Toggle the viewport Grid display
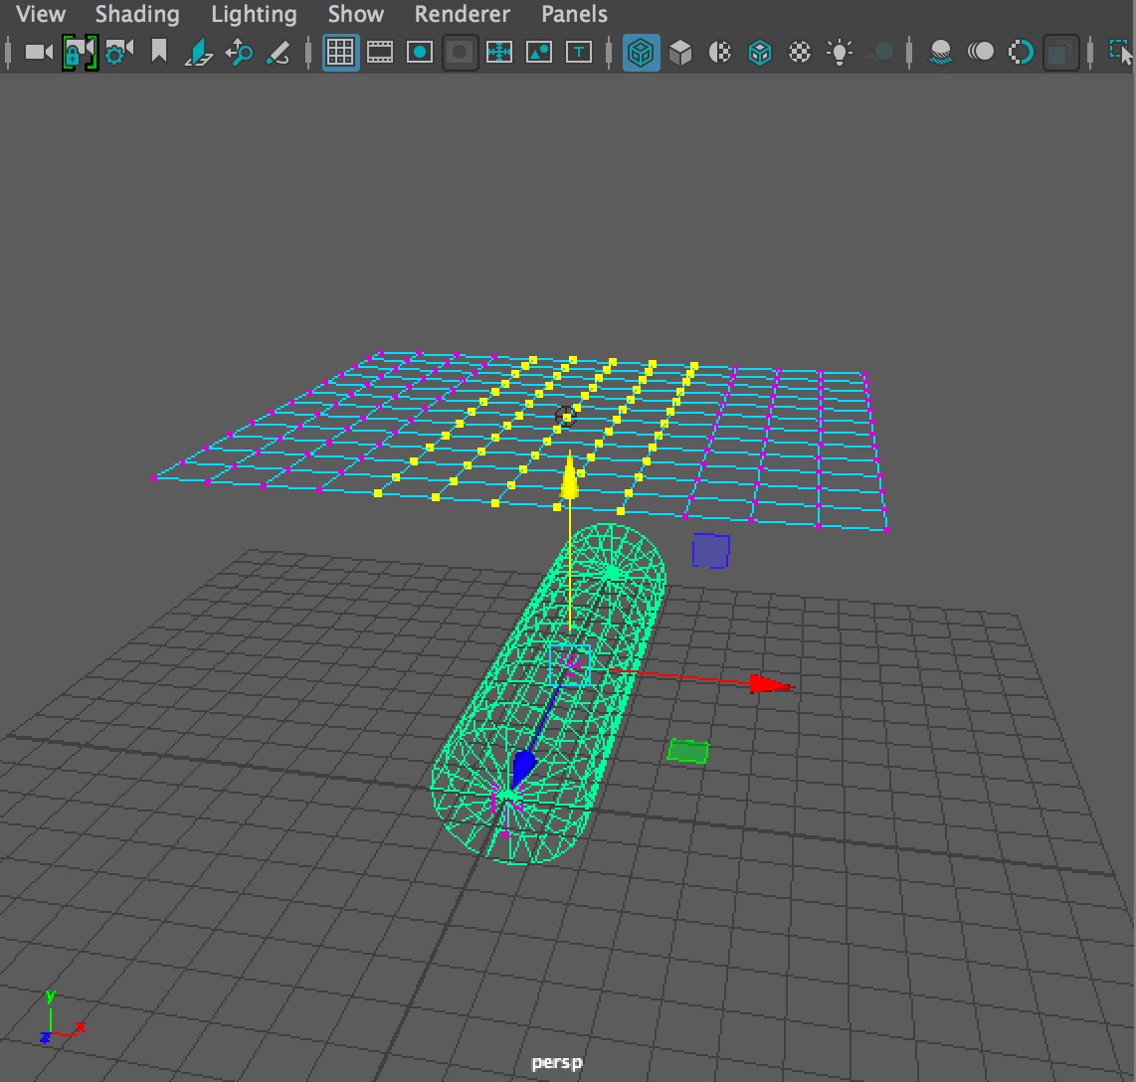Image resolution: width=1136 pixels, height=1082 pixels. tap(340, 52)
